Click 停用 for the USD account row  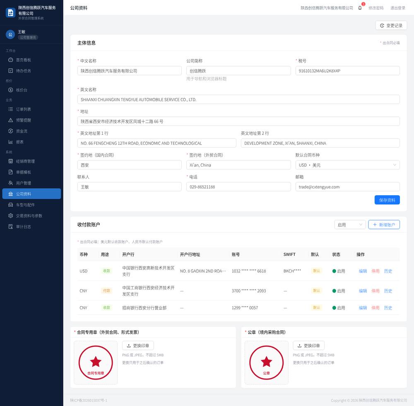click(375, 271)
